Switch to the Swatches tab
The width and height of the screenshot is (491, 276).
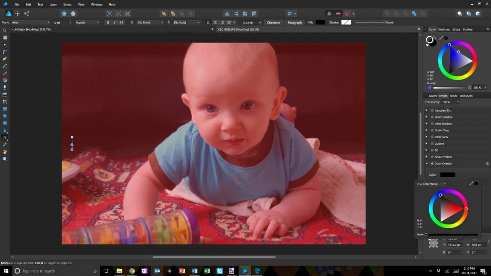[x=444, y=29]
